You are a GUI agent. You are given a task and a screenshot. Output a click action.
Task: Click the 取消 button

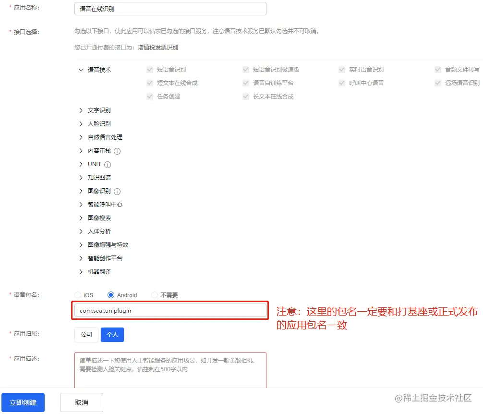[x=81, y=402]
